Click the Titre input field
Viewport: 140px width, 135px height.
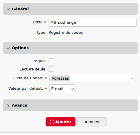pos(93,22)
